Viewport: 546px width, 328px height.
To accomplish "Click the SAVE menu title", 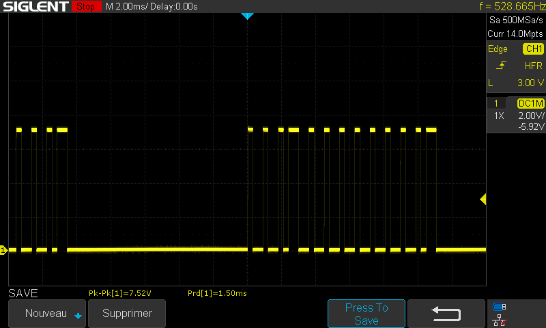I will point(23,293).
